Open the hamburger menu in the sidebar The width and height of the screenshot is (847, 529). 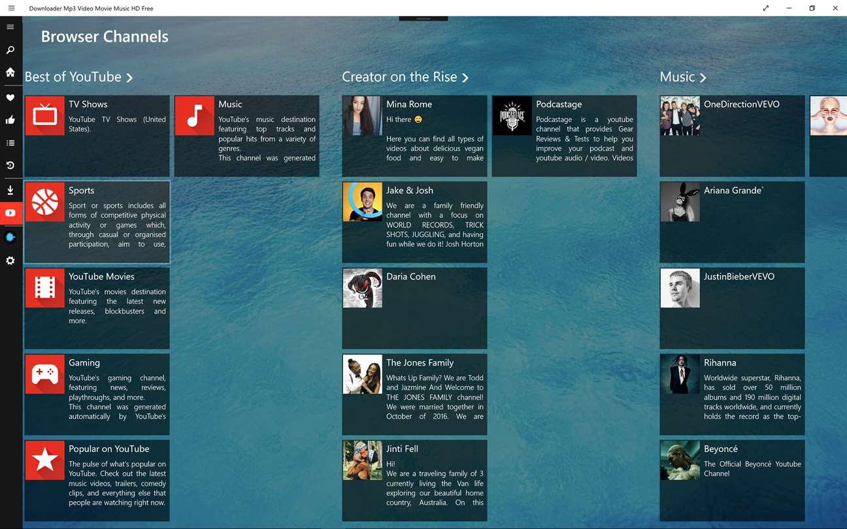point(10,27)
